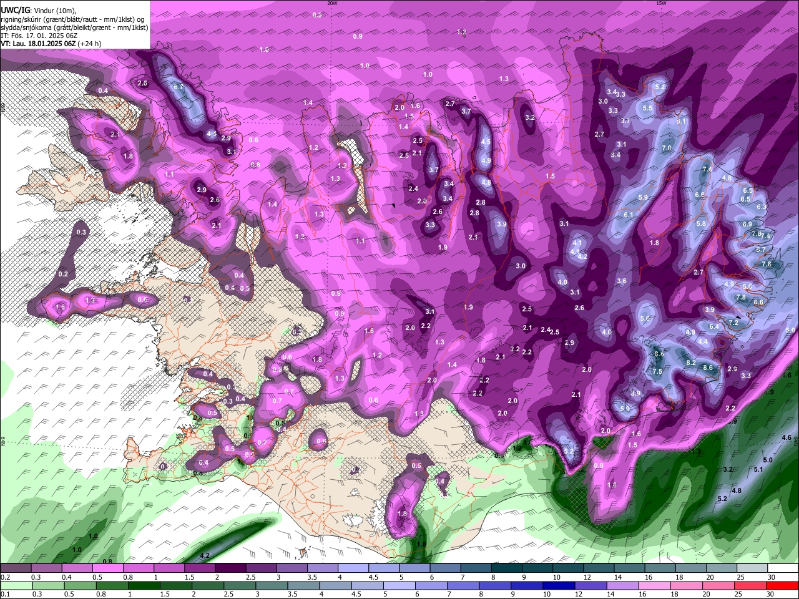Select the dusky mauve 0.2–0.3 snow legend swatch
The height and width of the screenshot is (599, 799).
coord(16,568)
